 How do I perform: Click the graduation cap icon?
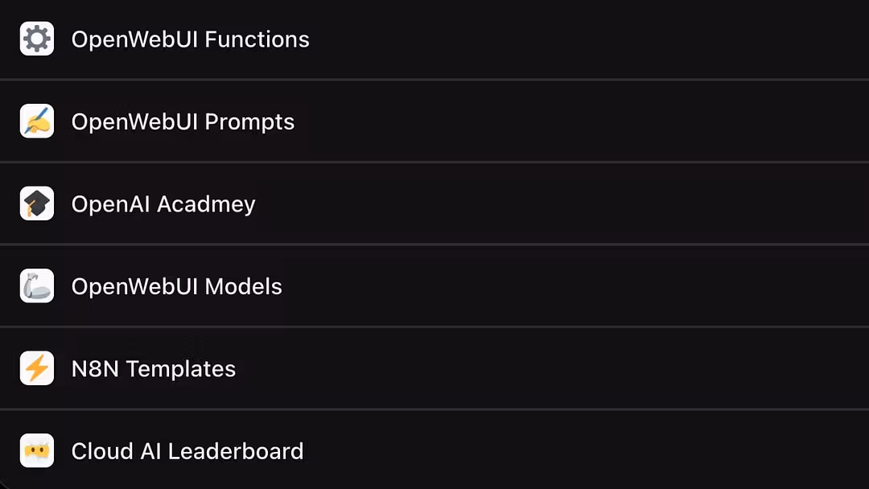click(x=37, y=203)
